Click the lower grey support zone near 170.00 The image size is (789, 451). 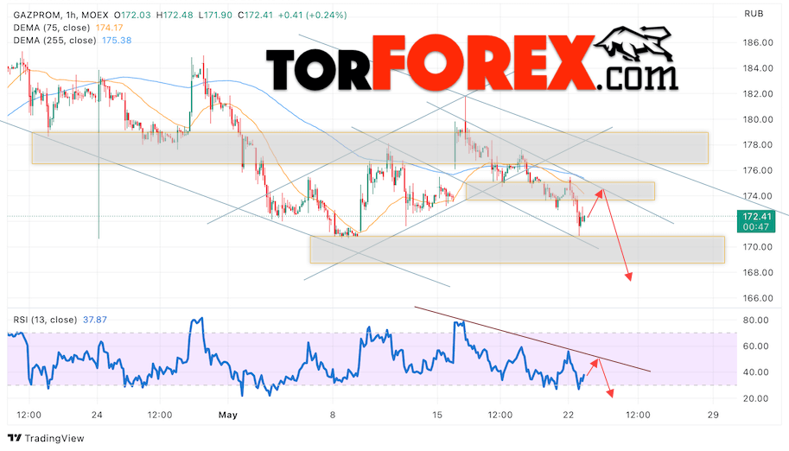click(x=518, y=250)
